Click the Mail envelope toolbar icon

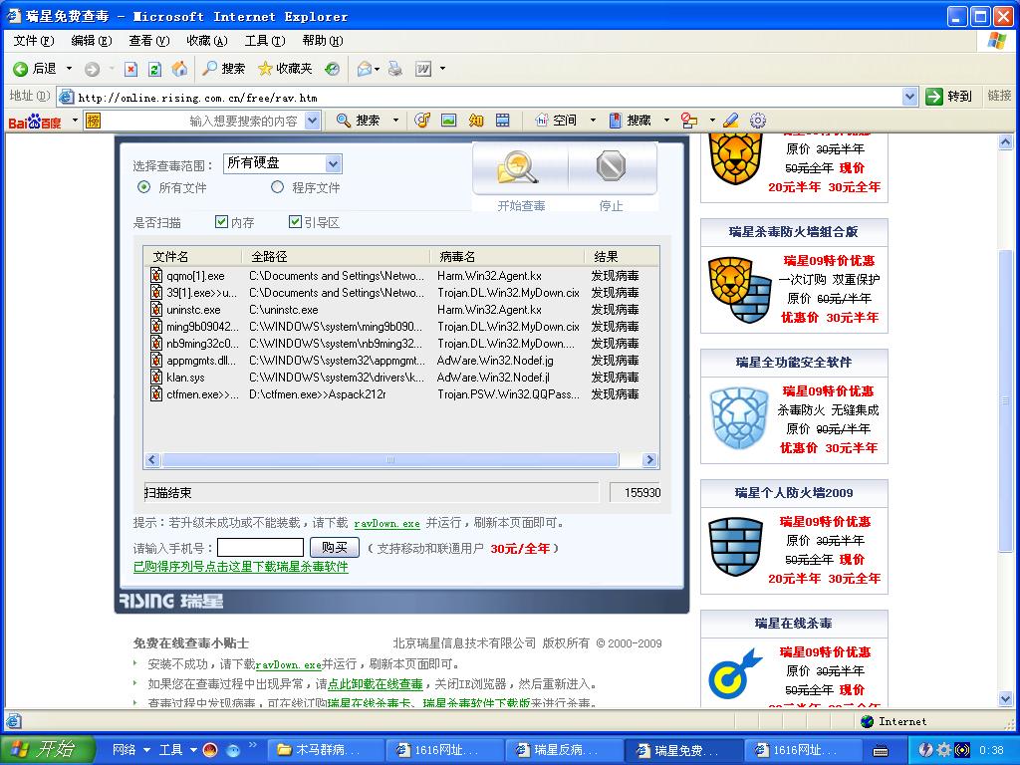(364, 69)
